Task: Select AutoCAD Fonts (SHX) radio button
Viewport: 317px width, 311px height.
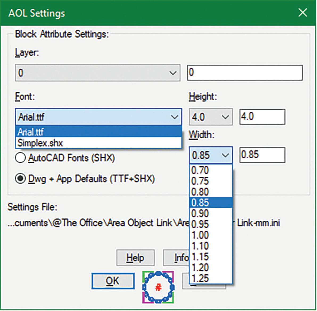Action: click(x=20, y=158)
